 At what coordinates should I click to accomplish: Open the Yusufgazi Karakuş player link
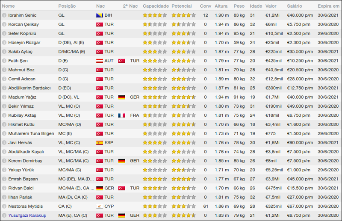tap(27, 215)
